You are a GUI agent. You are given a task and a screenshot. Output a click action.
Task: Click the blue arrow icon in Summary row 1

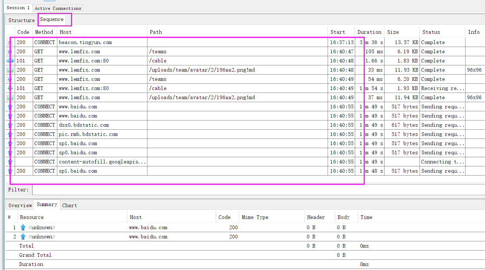23,227
